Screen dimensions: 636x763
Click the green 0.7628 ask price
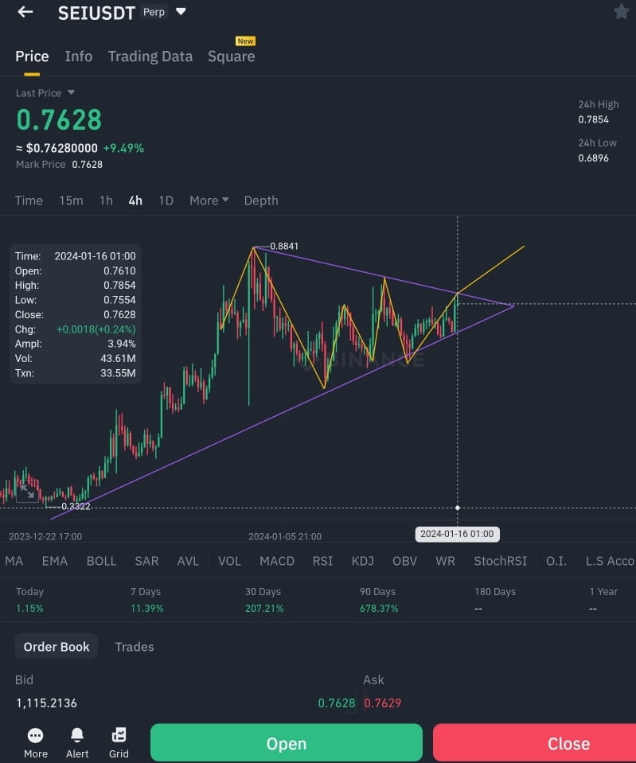pos(336,703)
